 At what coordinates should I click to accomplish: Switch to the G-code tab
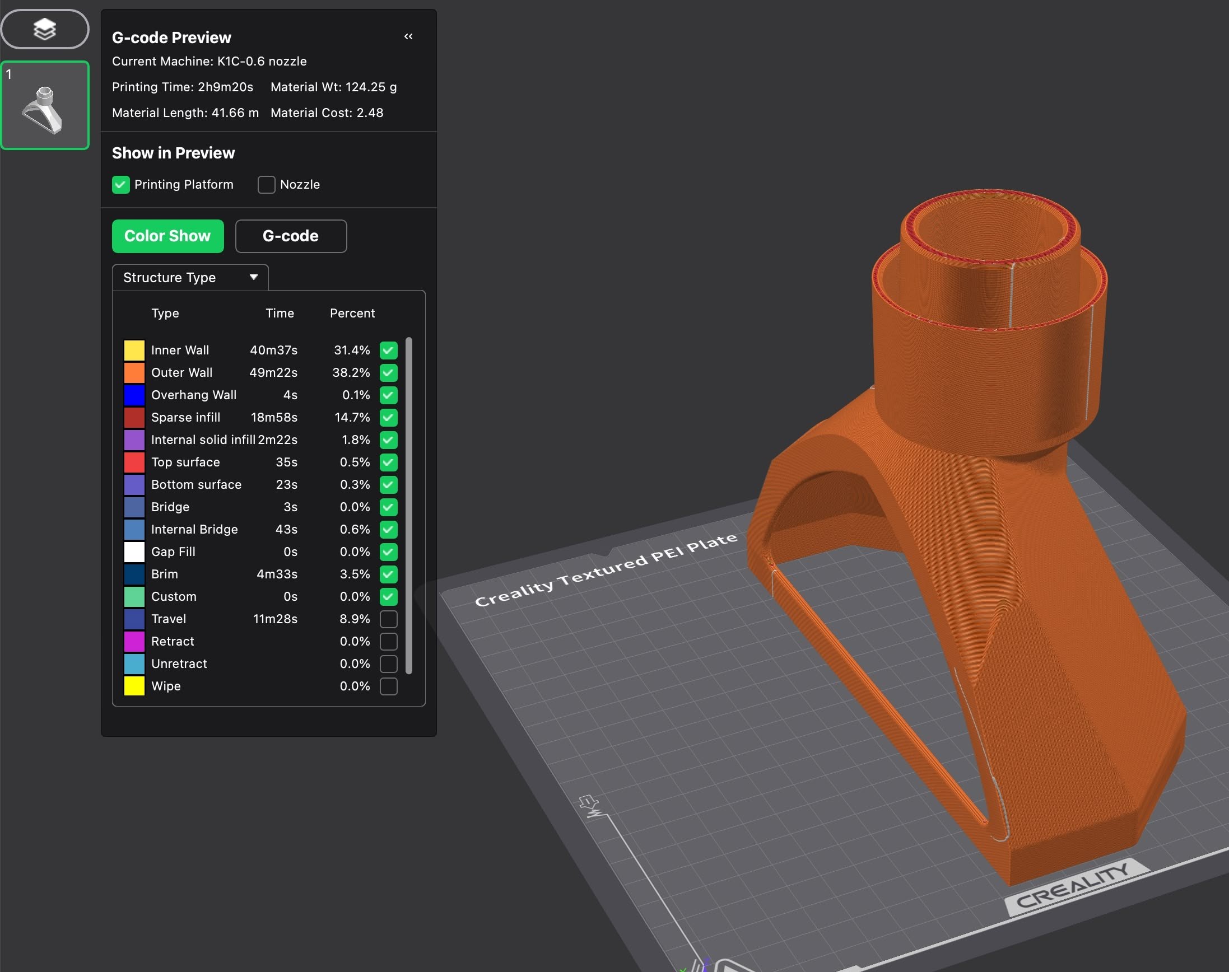(x=290, y=236)
